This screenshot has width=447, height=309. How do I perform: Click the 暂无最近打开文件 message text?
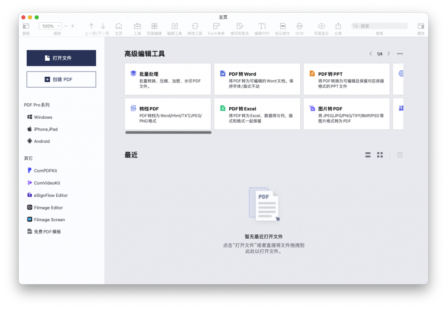264,237
